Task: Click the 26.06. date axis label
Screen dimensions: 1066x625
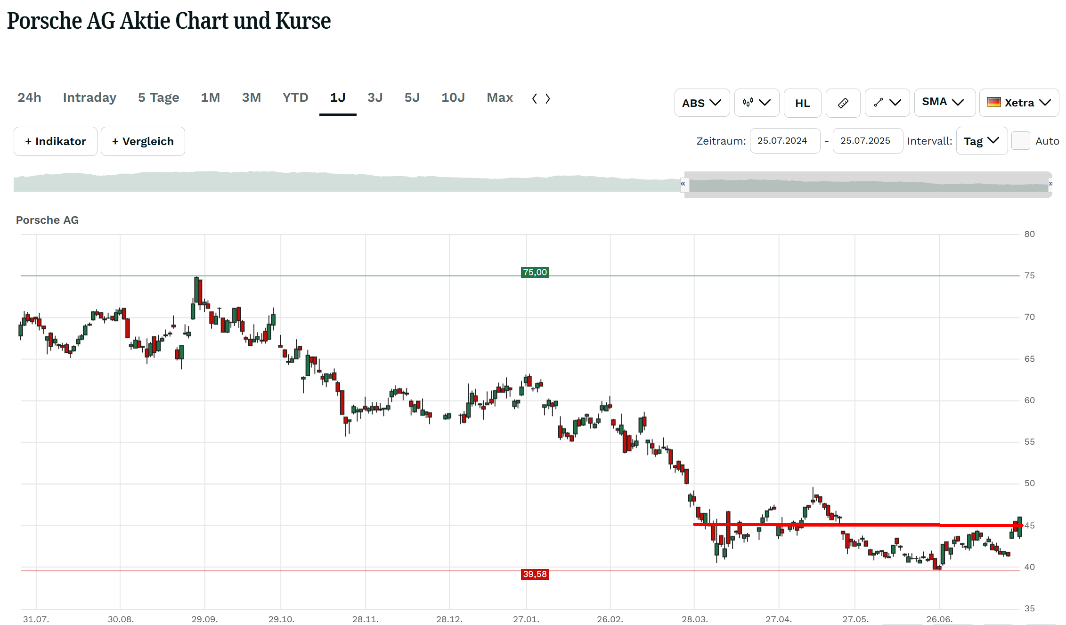Action: [939, 619]
